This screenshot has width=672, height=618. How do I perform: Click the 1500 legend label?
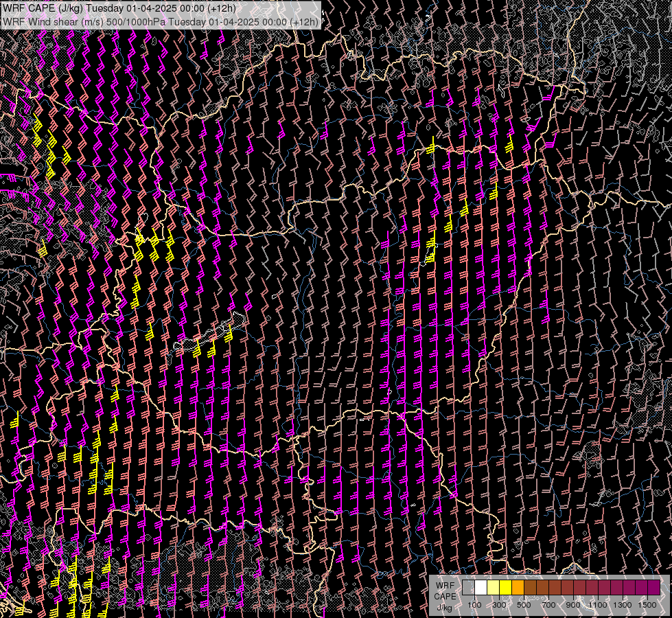click(647, 605)
